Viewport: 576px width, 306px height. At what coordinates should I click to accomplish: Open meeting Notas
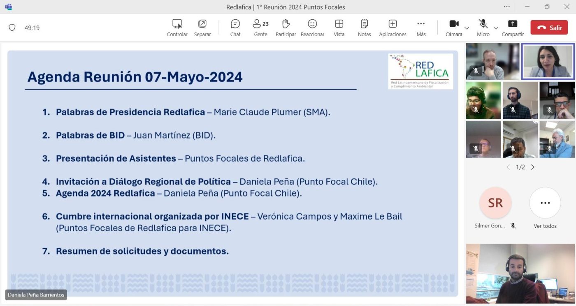tap(364, 28)
